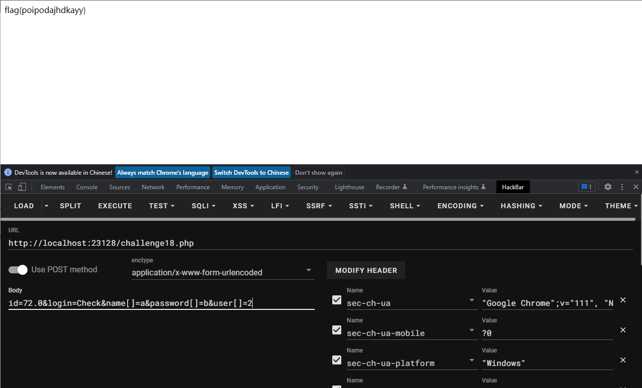Expand the ENCODING menu
The width and height of the screenshot is (642, 388).
point(461,206)
